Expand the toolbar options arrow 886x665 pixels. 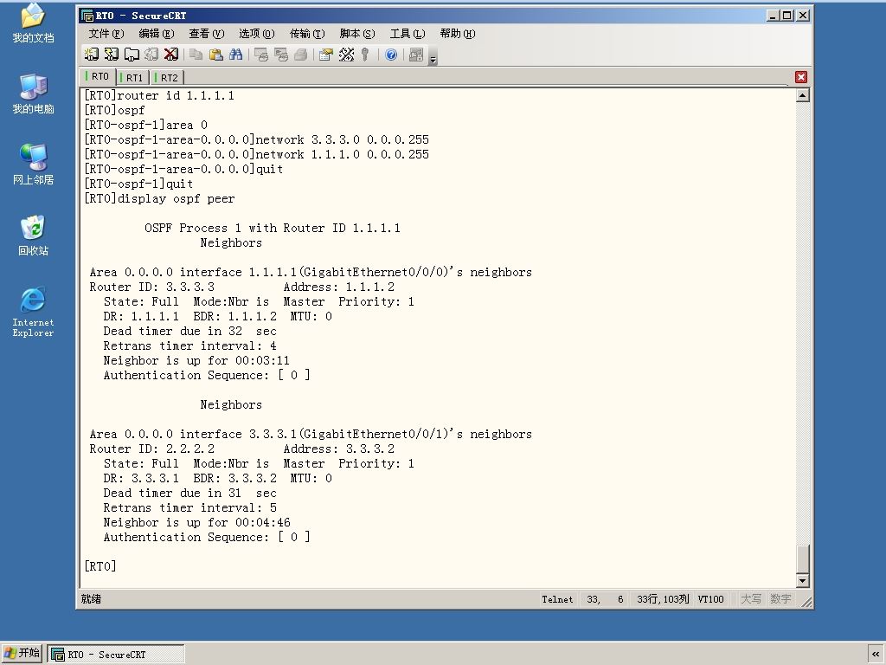[433, 59]
